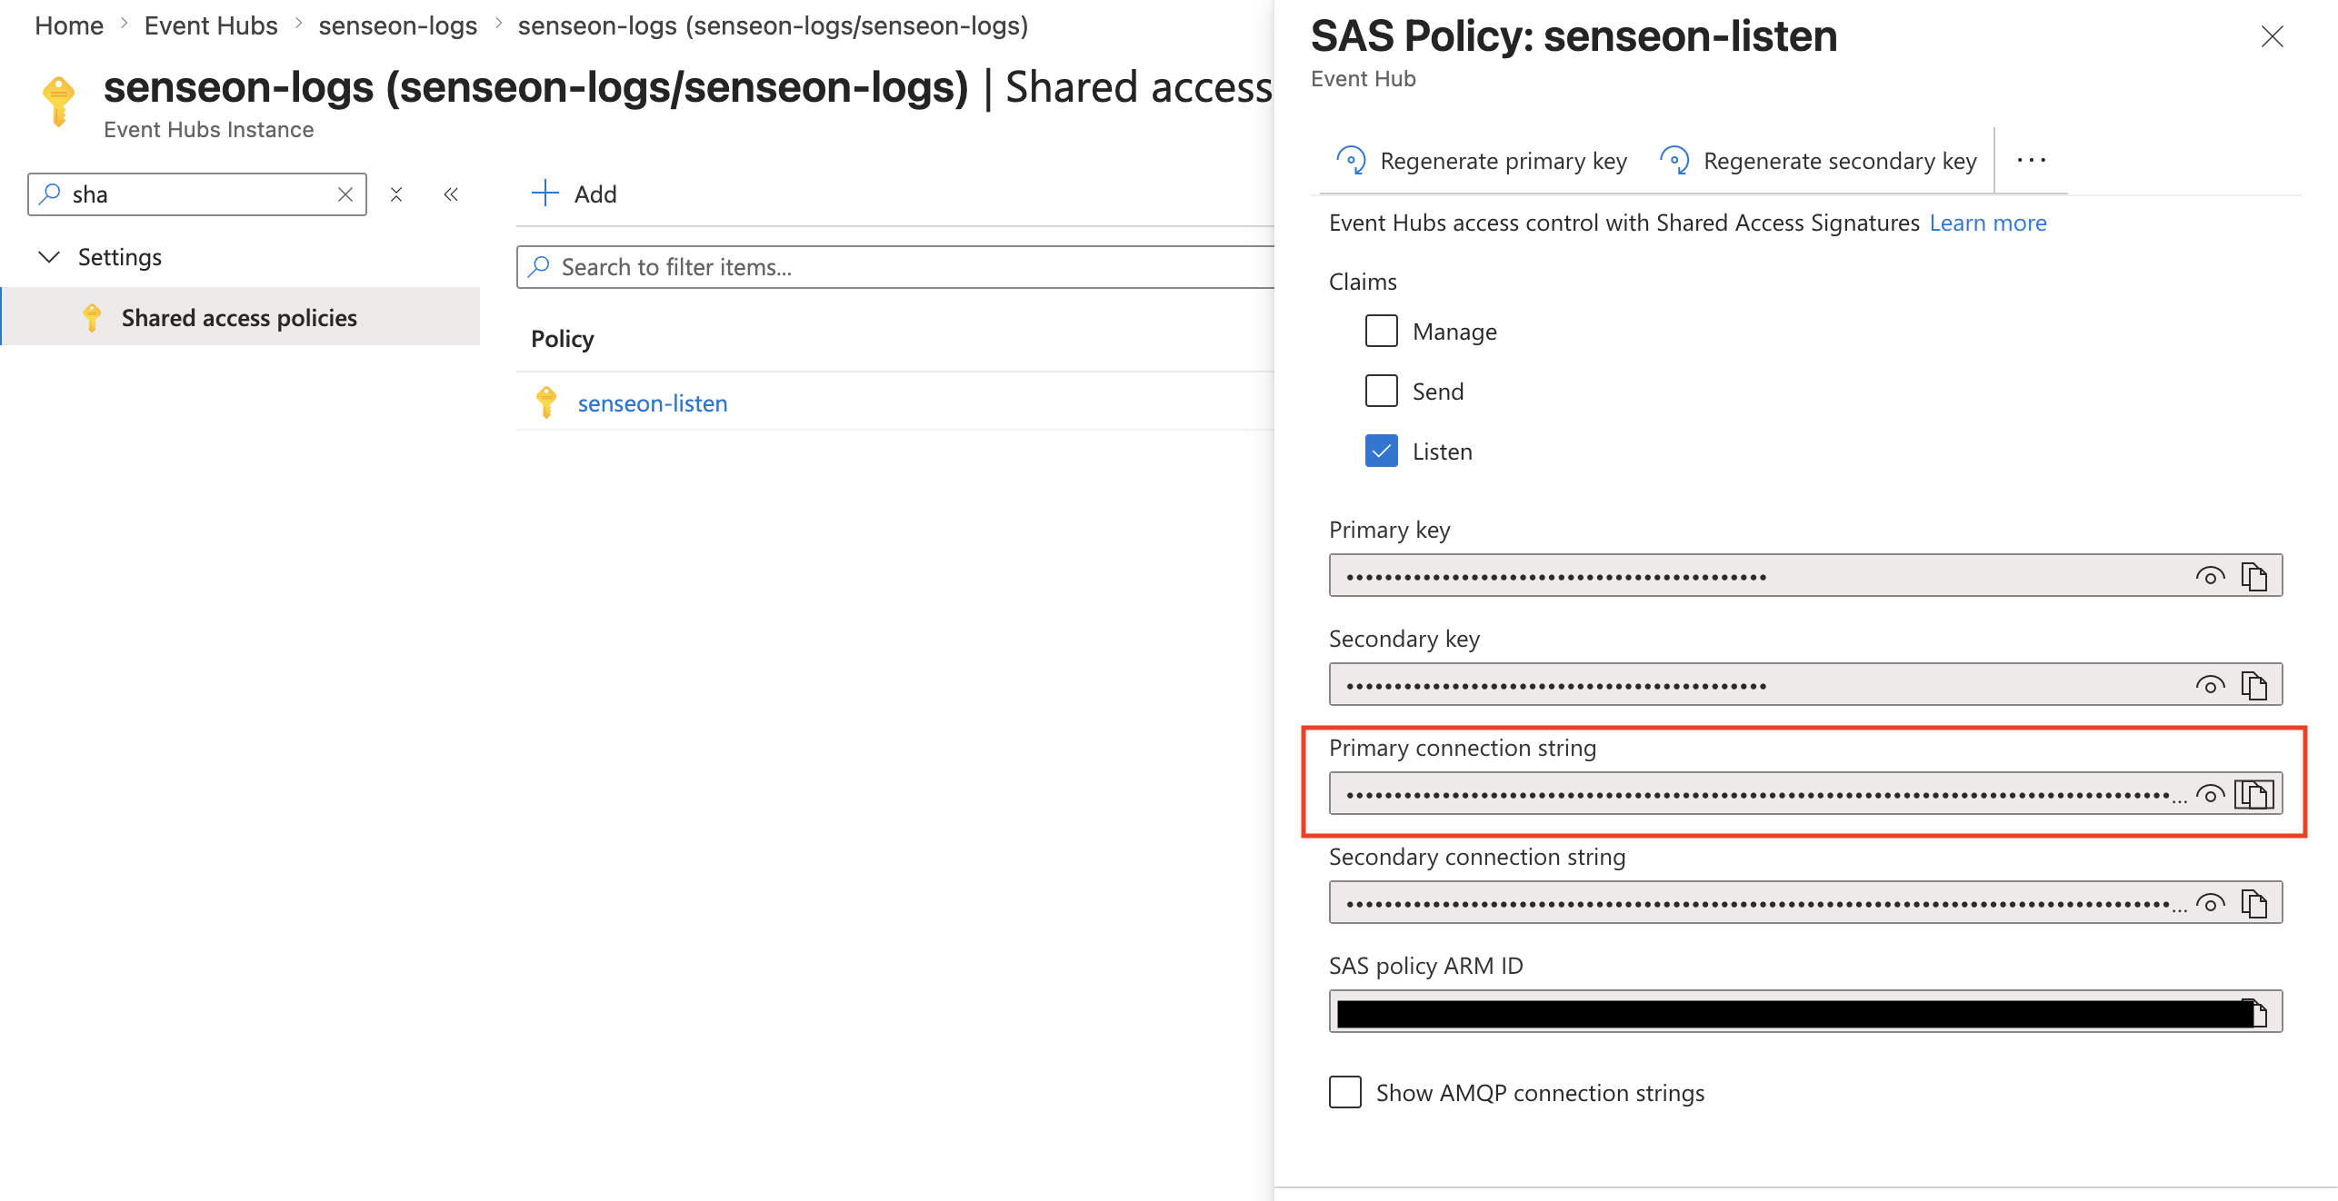Image resolution: width=2338 pixels, height=1201 pixels.
Task: Tick the Send claim checkbox
Action: pos(1381,392)
